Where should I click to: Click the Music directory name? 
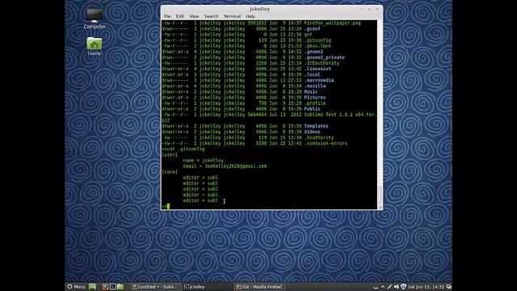[311, 91]
